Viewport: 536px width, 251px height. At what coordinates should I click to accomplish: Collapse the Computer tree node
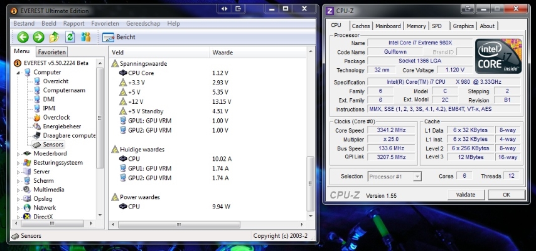pyautogui.click(x=18, y=73)
